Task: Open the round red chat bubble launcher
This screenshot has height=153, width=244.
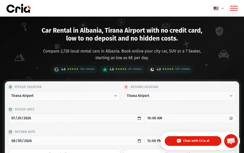Action: 231,141
